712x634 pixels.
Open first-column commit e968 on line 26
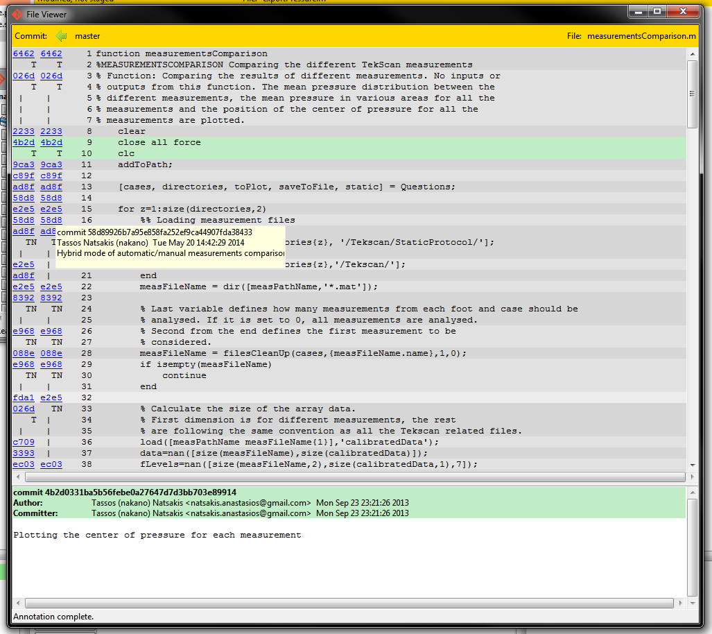coord(24,331)
